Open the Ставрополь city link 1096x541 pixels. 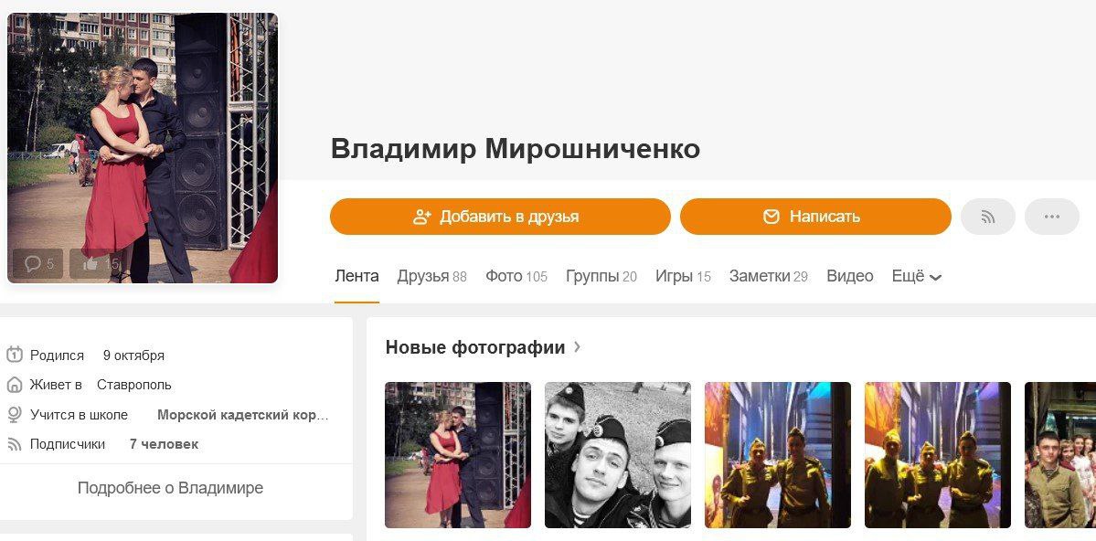pos(134,385)
